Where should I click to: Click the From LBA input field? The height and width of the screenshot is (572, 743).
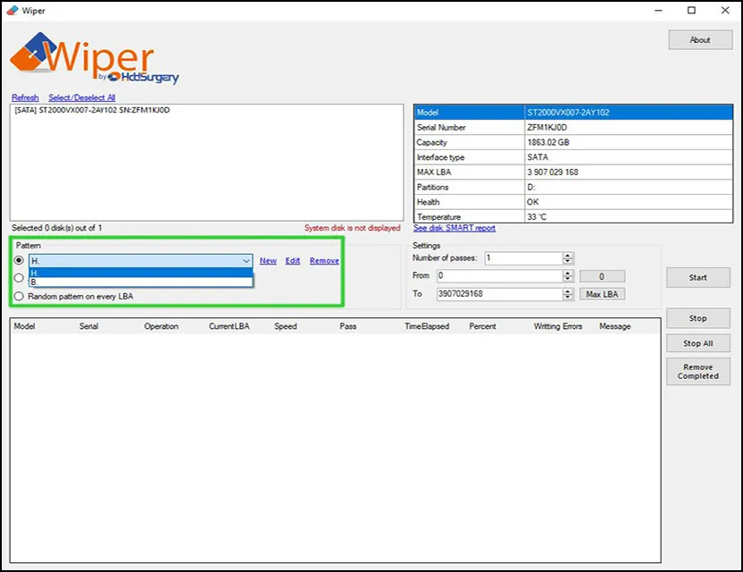499,275
